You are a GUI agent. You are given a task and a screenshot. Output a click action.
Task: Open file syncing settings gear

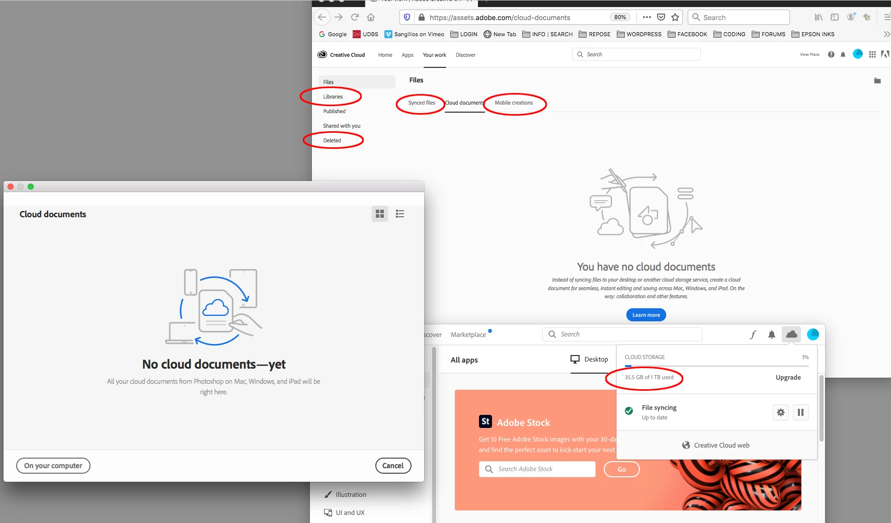pos(781,412)
